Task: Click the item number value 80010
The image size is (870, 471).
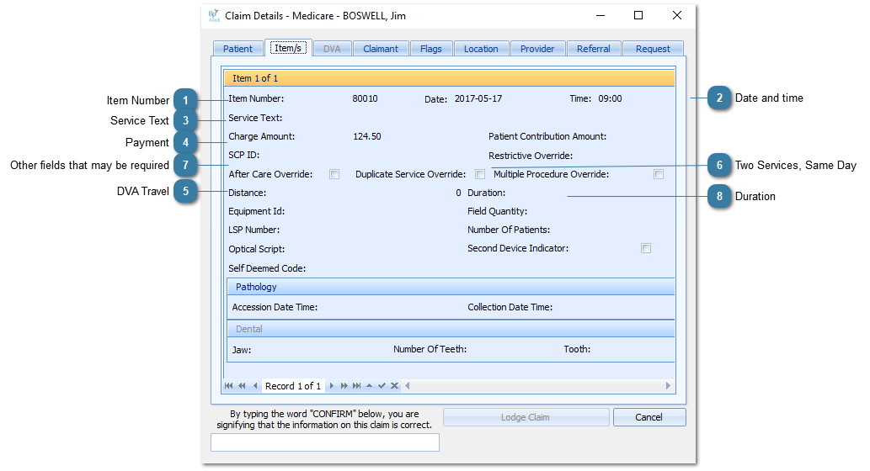Action: pyautogui.click(x=365, y=98)
